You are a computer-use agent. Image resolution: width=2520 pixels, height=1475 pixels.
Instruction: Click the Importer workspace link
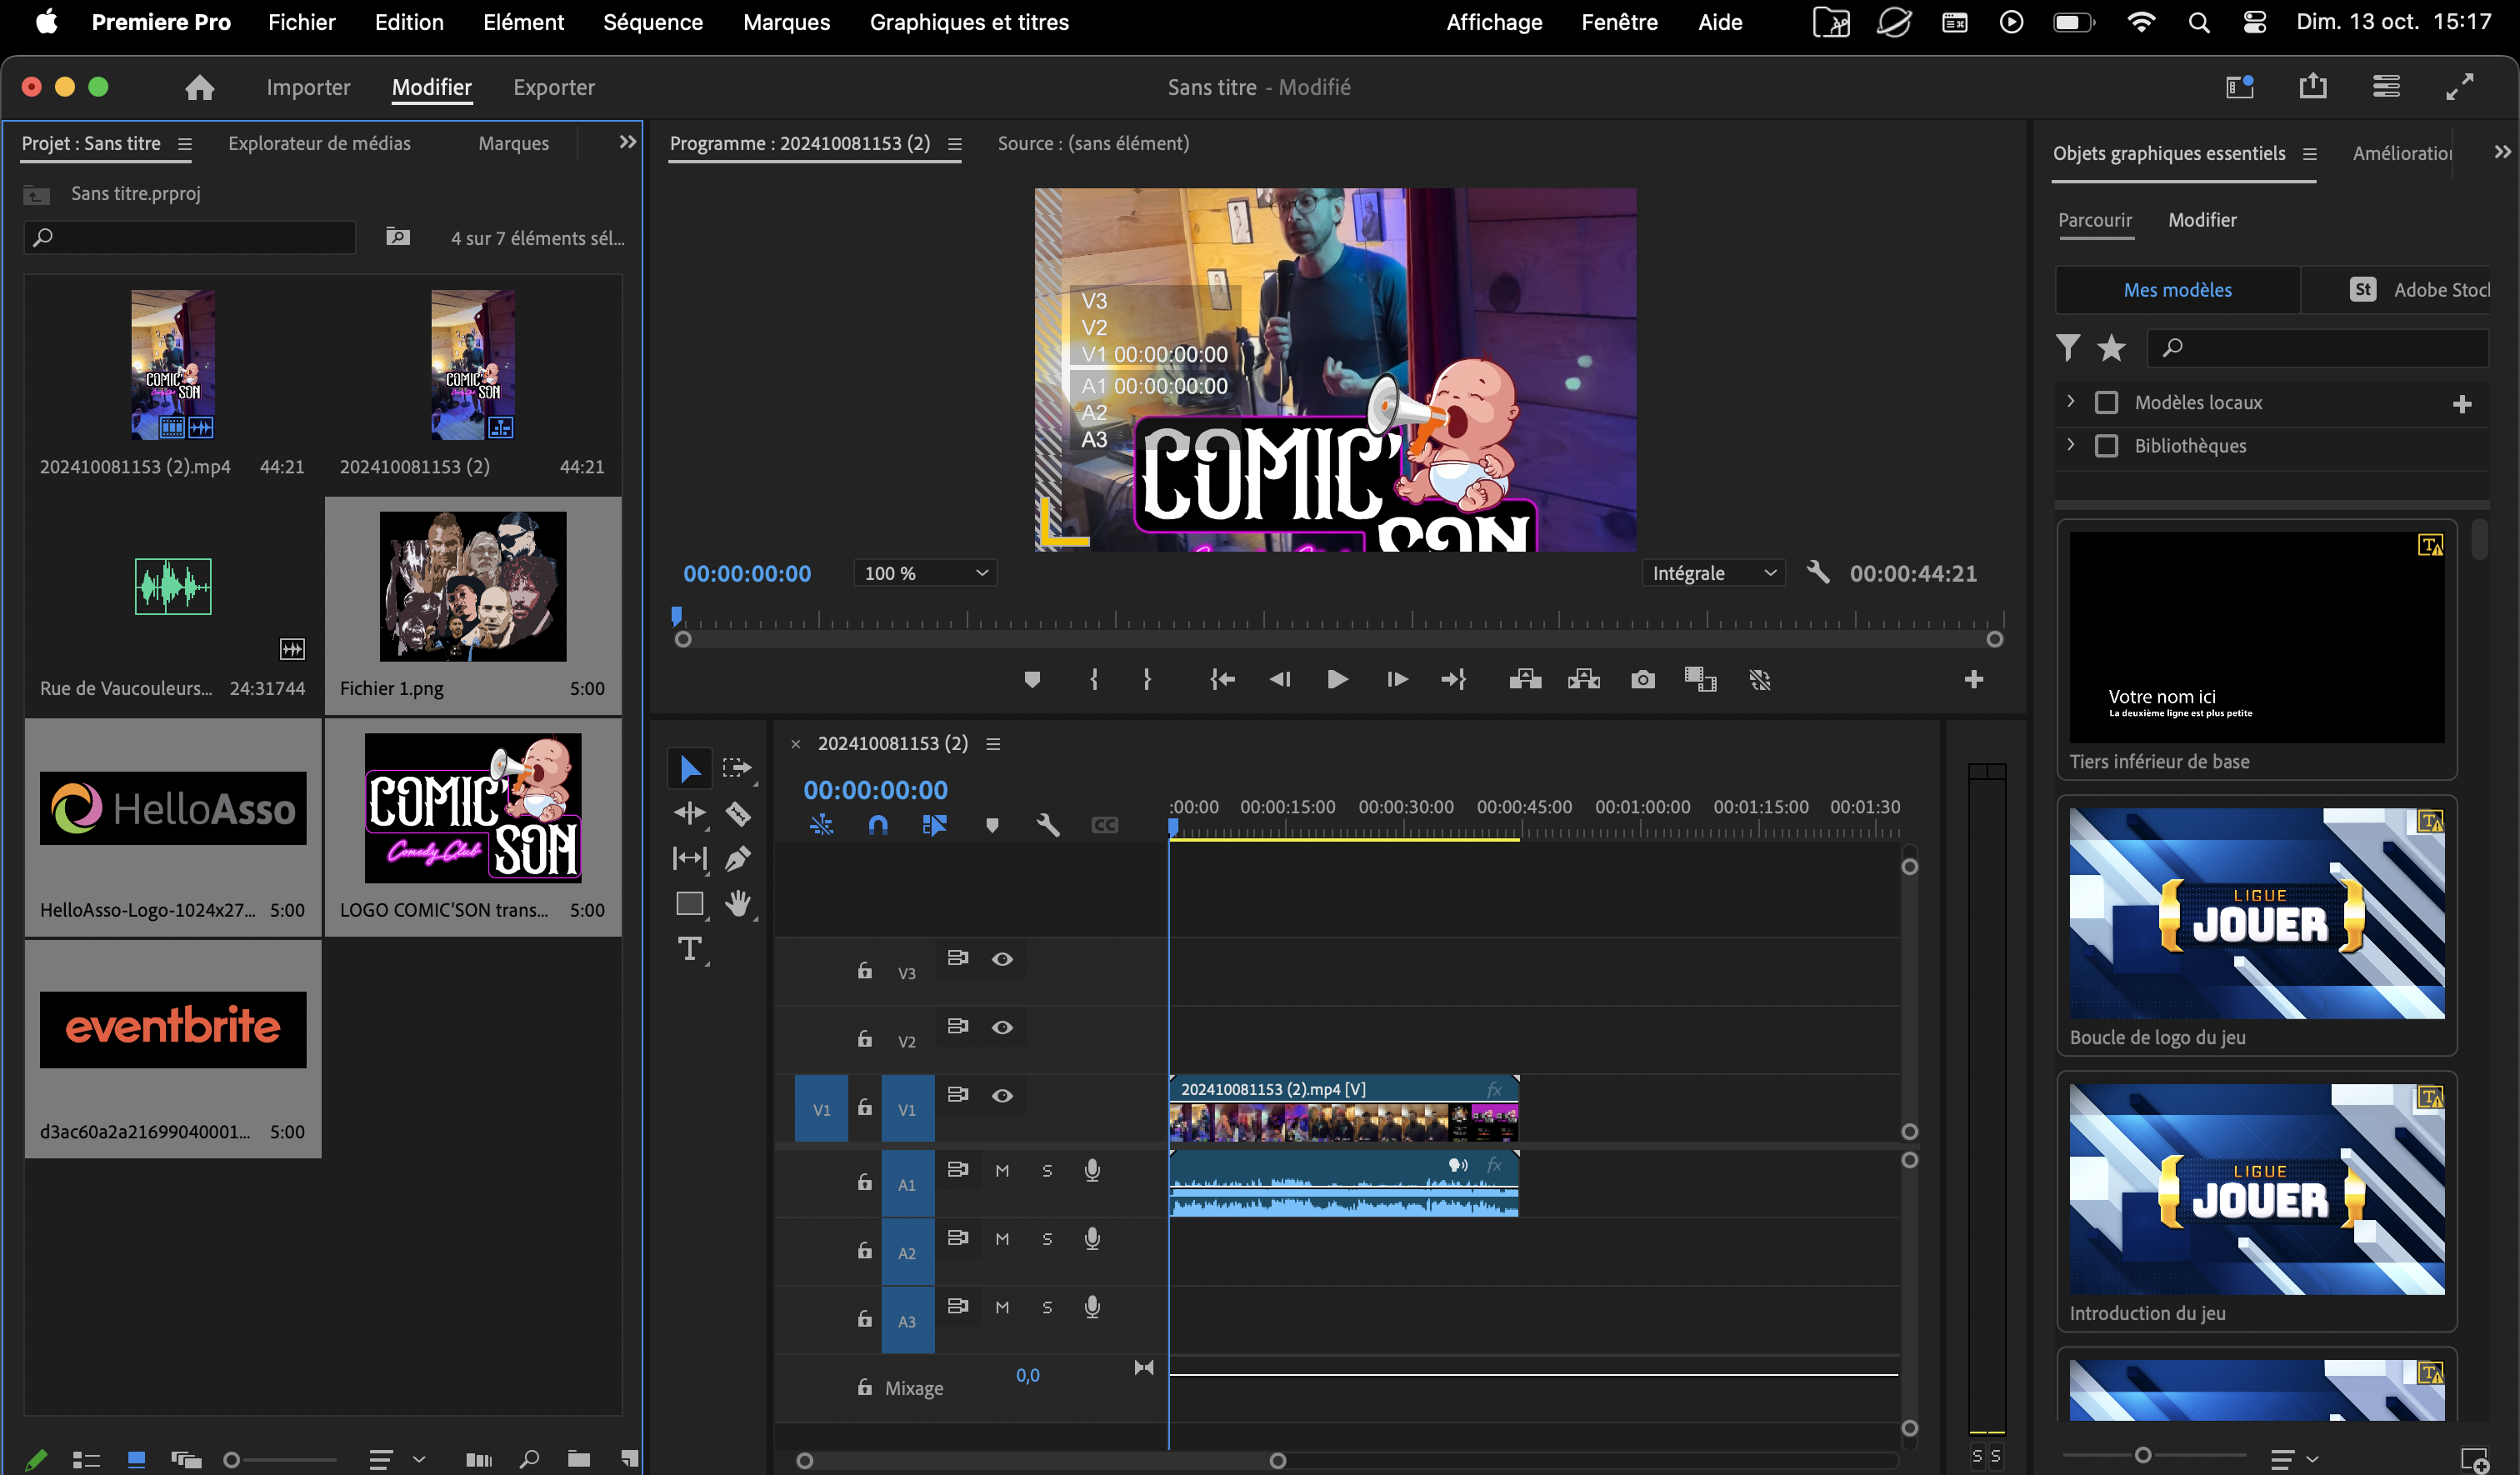tap(308, 87)
